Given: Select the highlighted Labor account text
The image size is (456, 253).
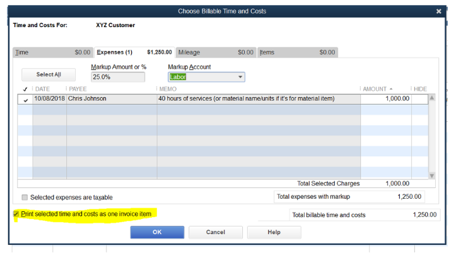Looking at the screenshot, I should click(x=178, y=77).
